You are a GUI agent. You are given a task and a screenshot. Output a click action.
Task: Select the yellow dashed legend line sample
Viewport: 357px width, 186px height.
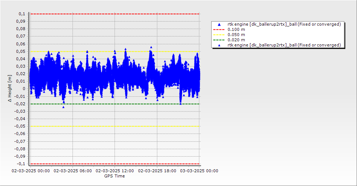tap(219, 35)
